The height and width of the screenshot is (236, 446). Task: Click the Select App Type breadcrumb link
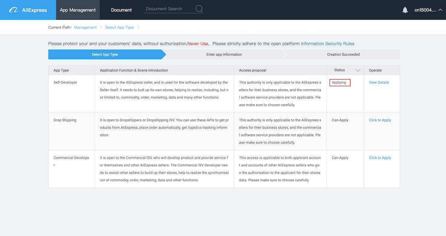pos(120,28)
